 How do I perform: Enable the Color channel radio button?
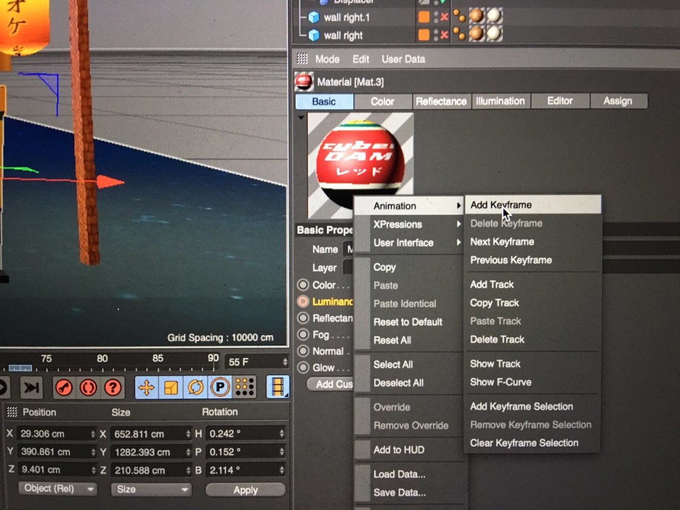(303, 285)
